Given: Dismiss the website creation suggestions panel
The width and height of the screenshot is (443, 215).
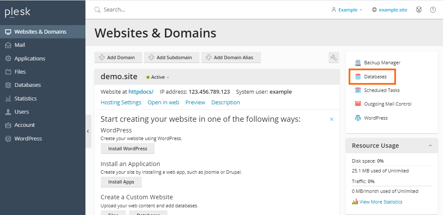Looking at the screenshot, I should 332,119.
